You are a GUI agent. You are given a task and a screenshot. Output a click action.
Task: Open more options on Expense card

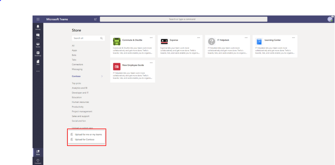(x=199, y=38)
